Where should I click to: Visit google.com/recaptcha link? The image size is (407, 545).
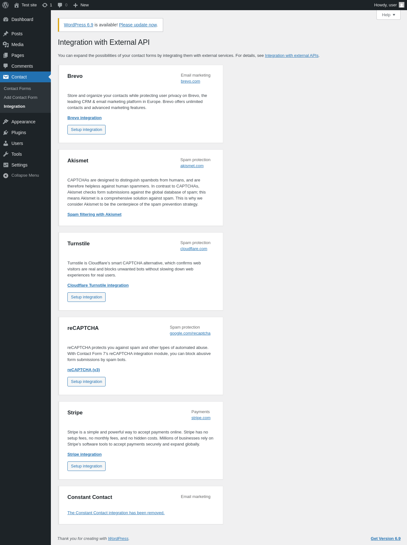[190, 333]
